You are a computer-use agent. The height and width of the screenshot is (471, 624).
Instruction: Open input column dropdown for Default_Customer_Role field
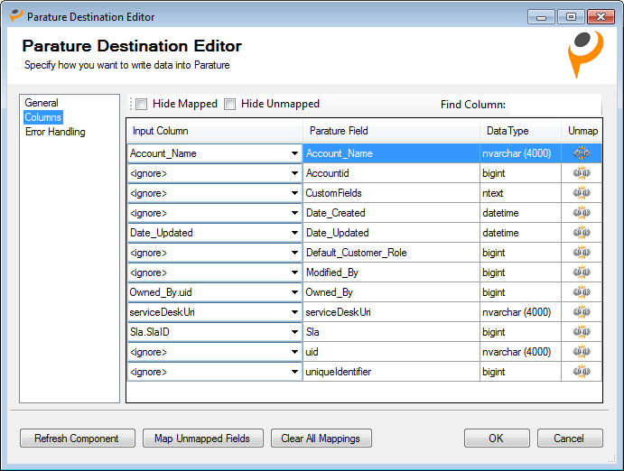point(294,253)
